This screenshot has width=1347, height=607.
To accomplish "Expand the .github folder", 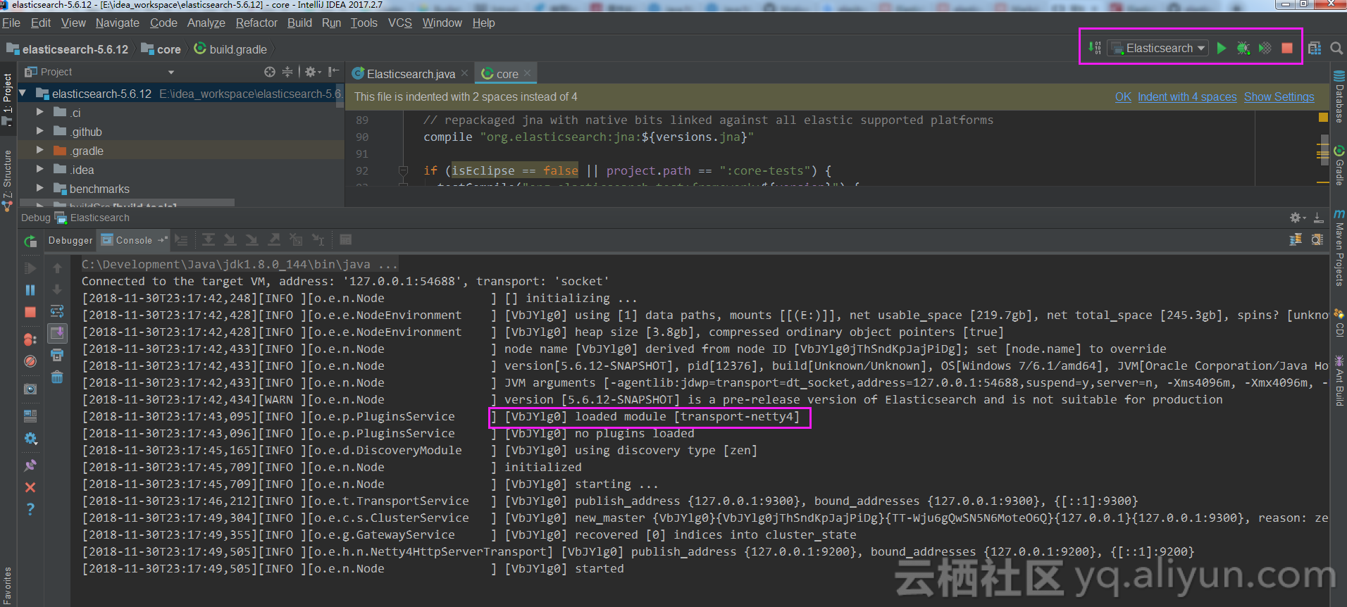I will (x=40, y=131).
